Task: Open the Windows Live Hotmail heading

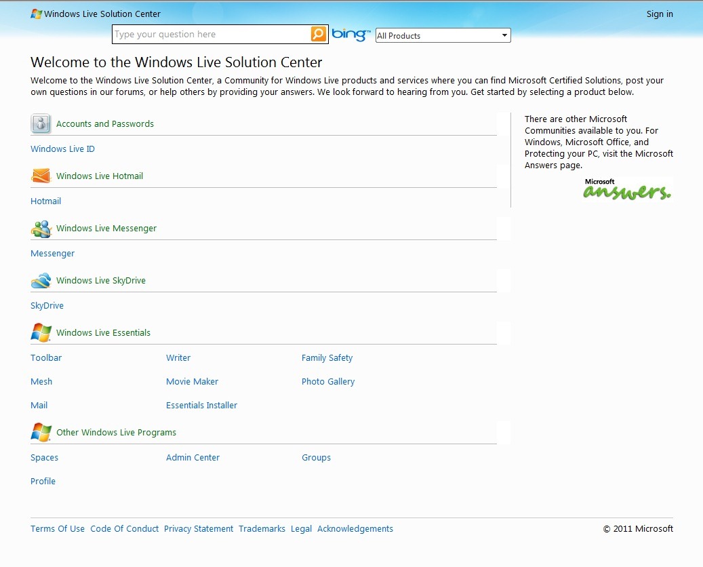Action: (100, 176)
